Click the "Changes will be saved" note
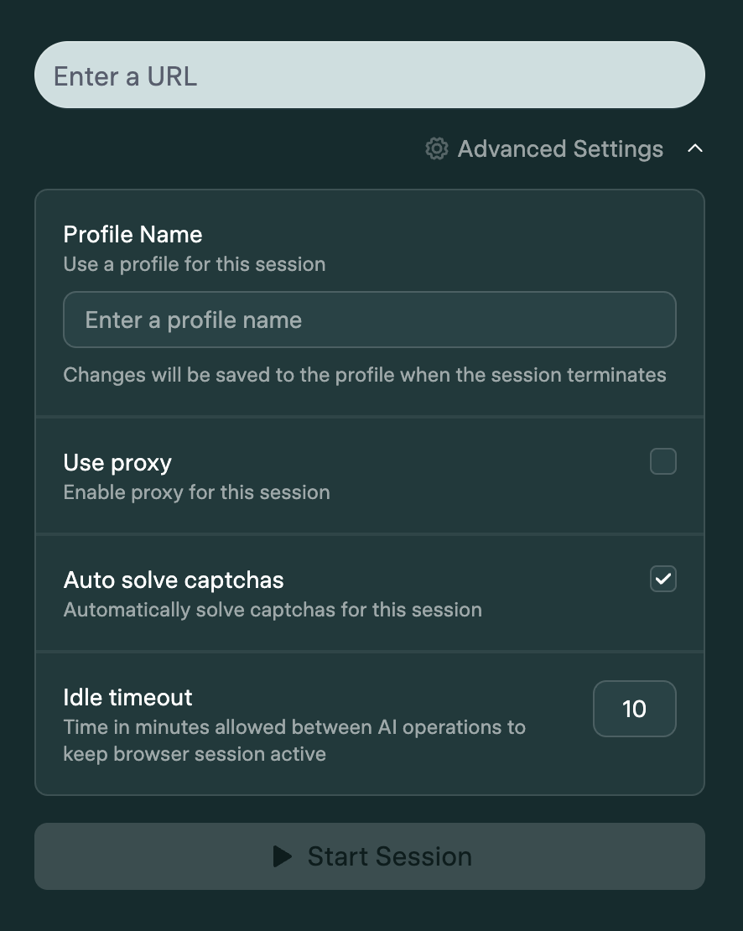 pyautogui.click(x=365, y=375)
